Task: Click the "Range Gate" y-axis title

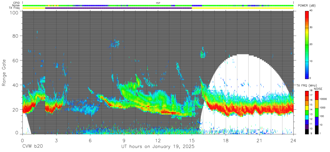Action: click(x=4, y=73)
